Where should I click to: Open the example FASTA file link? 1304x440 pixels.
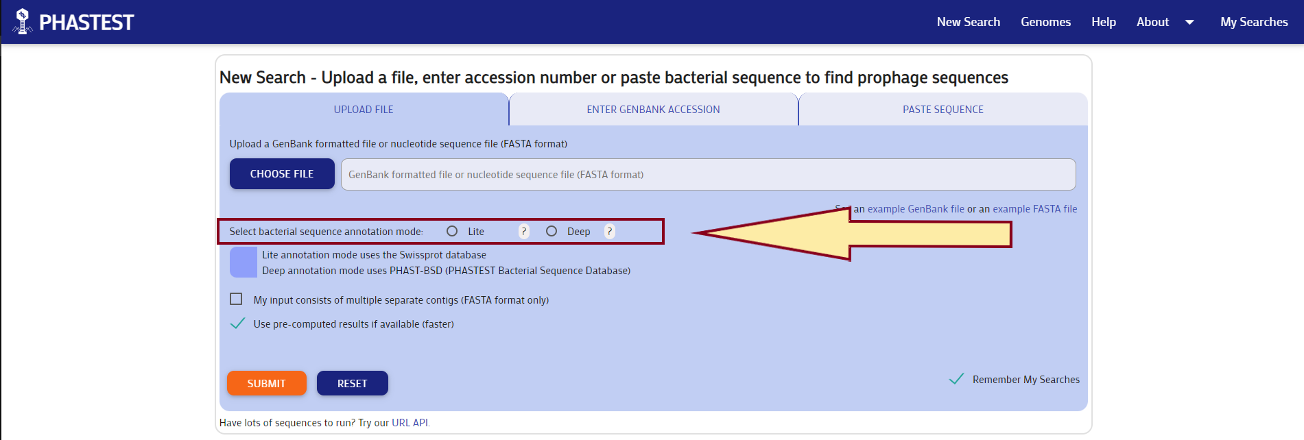1034,209
